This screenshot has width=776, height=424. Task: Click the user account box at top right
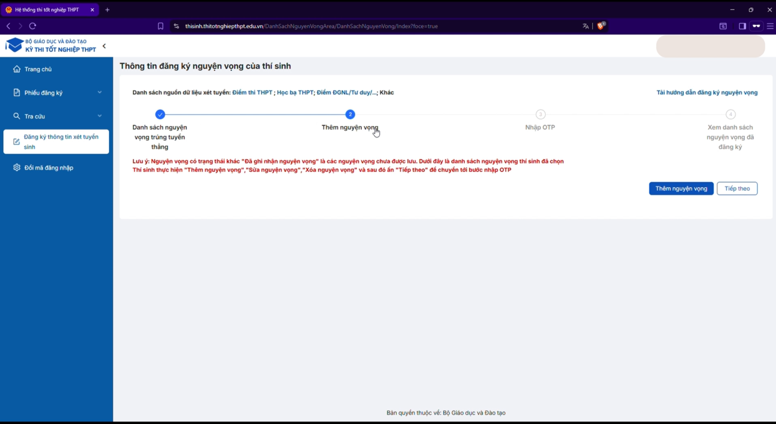[x=711, y=46]
